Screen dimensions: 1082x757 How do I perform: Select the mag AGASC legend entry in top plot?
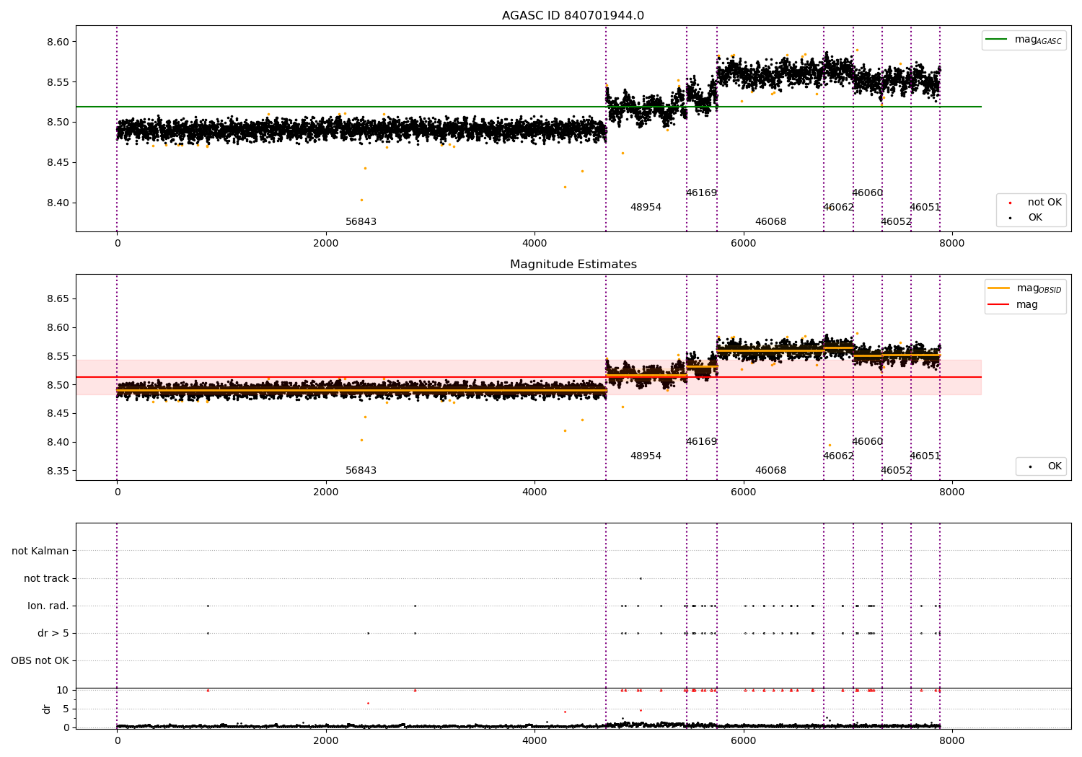tap(1024, 40)
